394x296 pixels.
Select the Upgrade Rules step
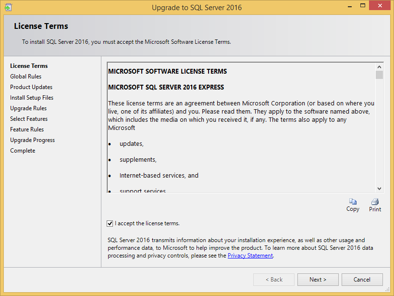(28, 108)
